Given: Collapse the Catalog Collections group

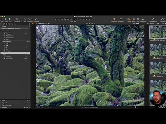Looking at the screenshot, I should click(2, 32).
